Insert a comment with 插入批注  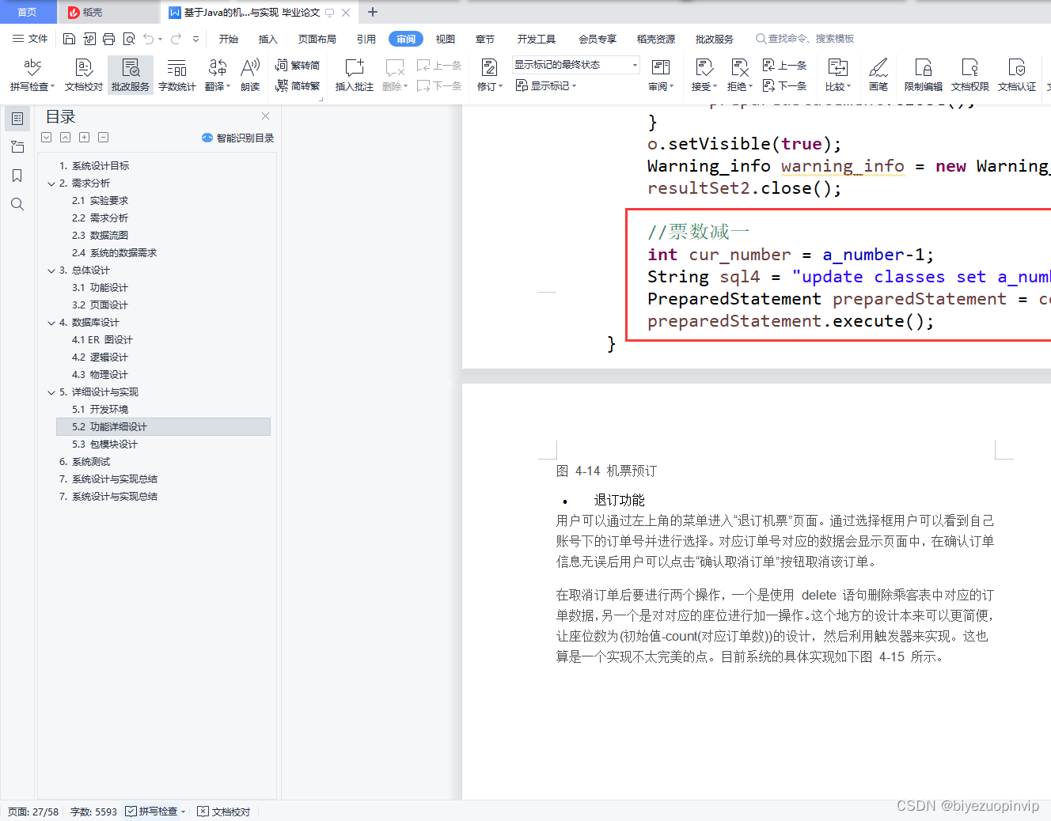pyautogui.click(x=354, y=75)
